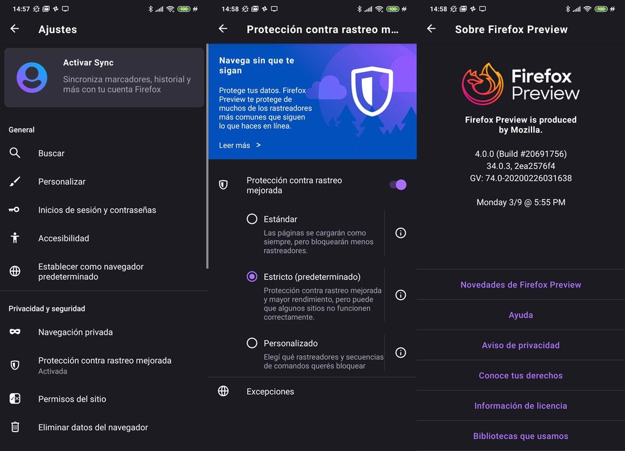Show info for Estricto protection
625x451 pixels.
click(x=400, y=295)
